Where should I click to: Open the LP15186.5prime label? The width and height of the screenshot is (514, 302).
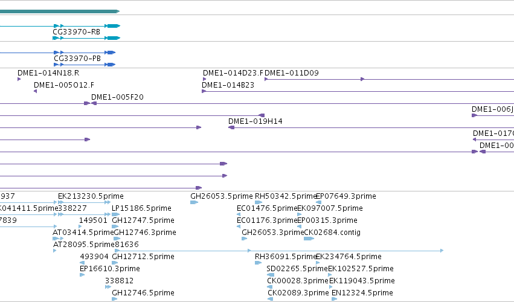[x=141, y=208]
